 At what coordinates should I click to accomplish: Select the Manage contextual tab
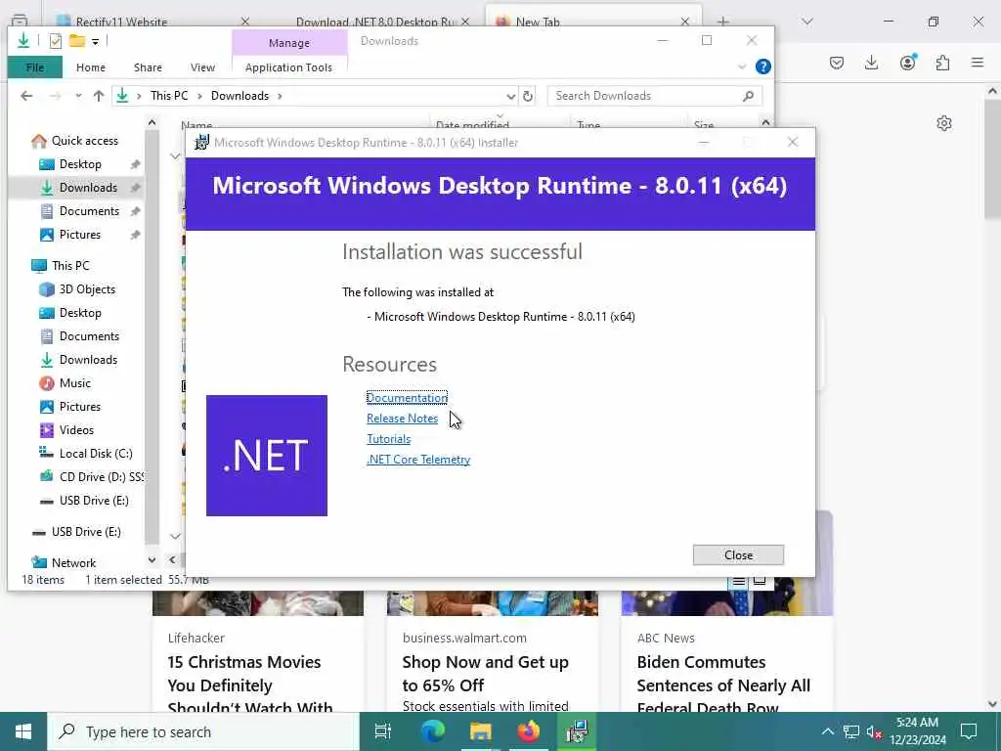pyautogui.click(x=289, y=43)
